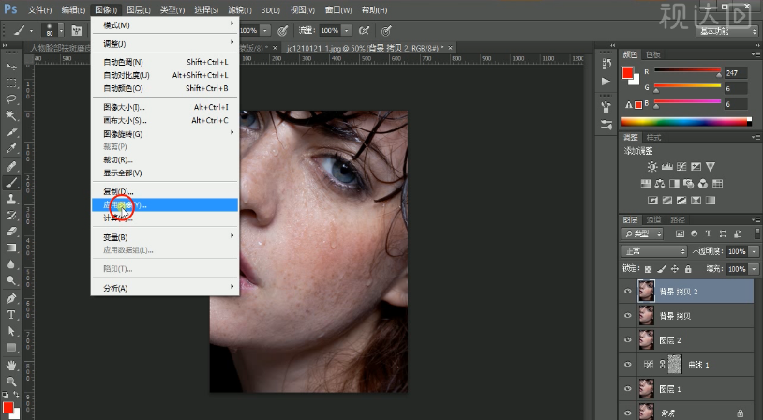The height and width of the screenshot is (420, 763).
Task: Select the Blur tool
Action: click(x=11, y=264)
